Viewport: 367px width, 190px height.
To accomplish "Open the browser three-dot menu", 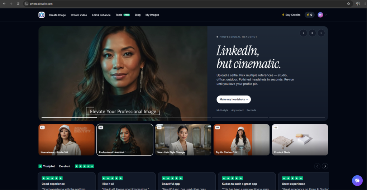I will (x=365, y=4).
